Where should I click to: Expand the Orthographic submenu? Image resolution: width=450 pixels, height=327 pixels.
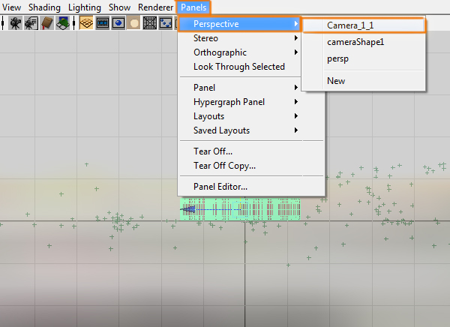(x=239, y=52)
